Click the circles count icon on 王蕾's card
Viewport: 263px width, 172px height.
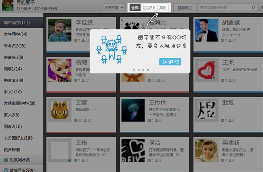click(x=76, y=121)
